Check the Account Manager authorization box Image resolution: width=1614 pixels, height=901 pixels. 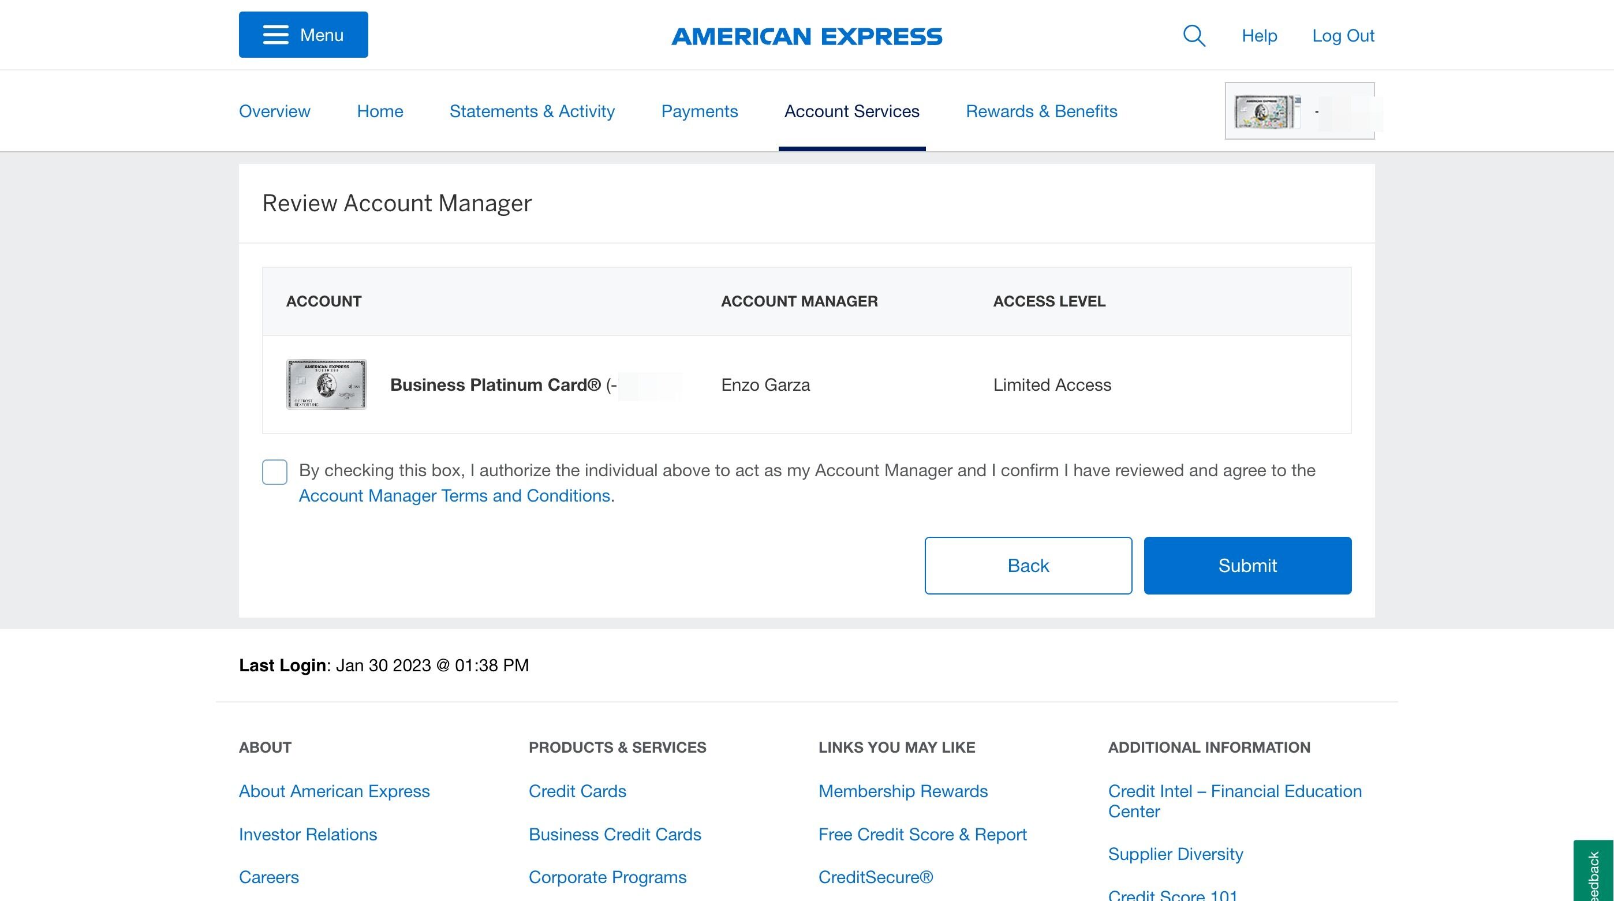click(274, 472)
